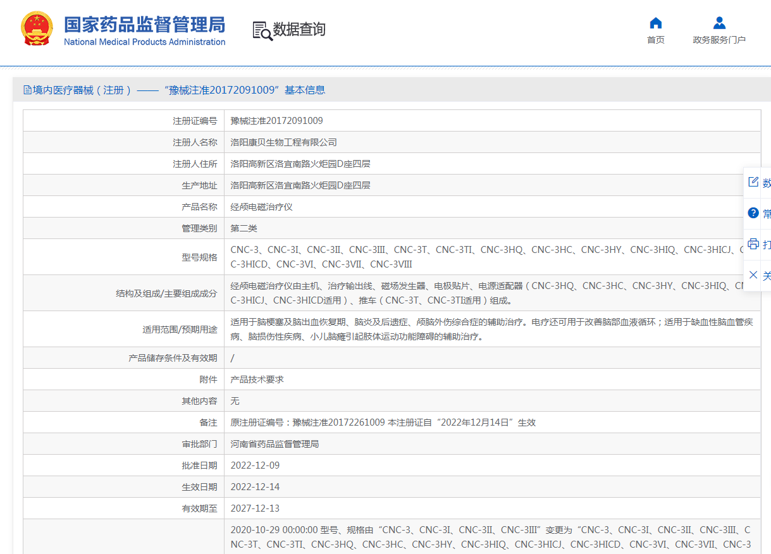The width and height of the screenshot is (771, 554).
Task: Click the 管理类别 label cell
Action: 124,228
